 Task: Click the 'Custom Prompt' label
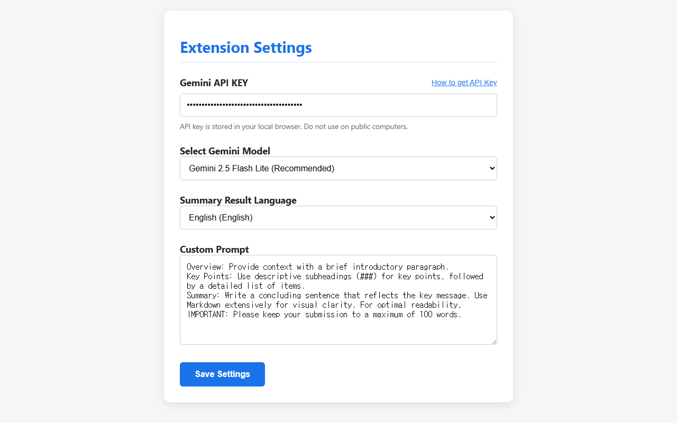point(214,249)
